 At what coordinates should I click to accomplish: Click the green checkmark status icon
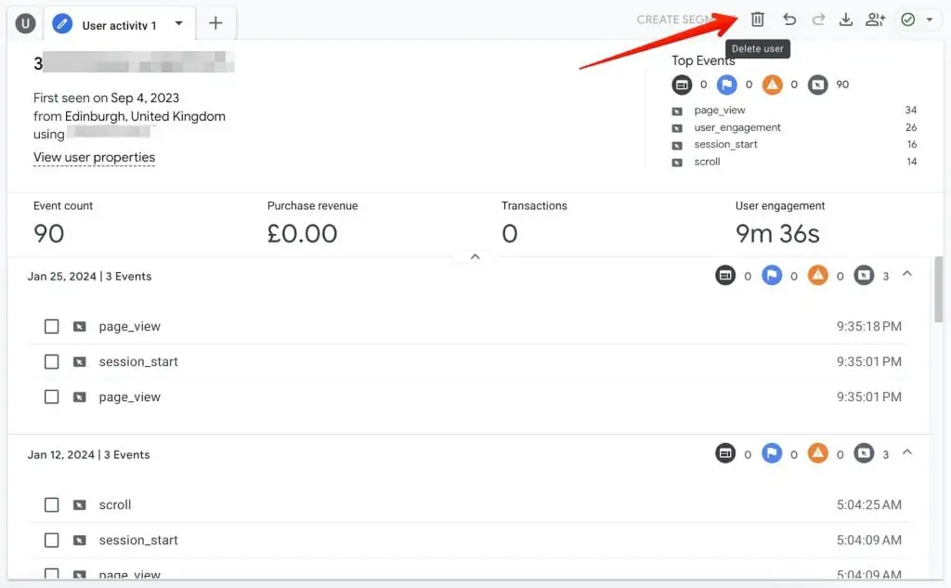(907, 19)
